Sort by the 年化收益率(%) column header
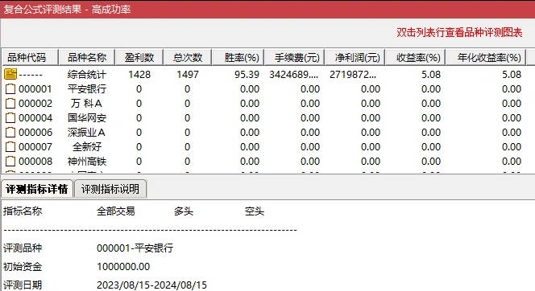535x291 pixels. (486, 57)
